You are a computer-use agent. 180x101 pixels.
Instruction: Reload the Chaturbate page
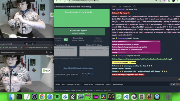tap(64, 1)
